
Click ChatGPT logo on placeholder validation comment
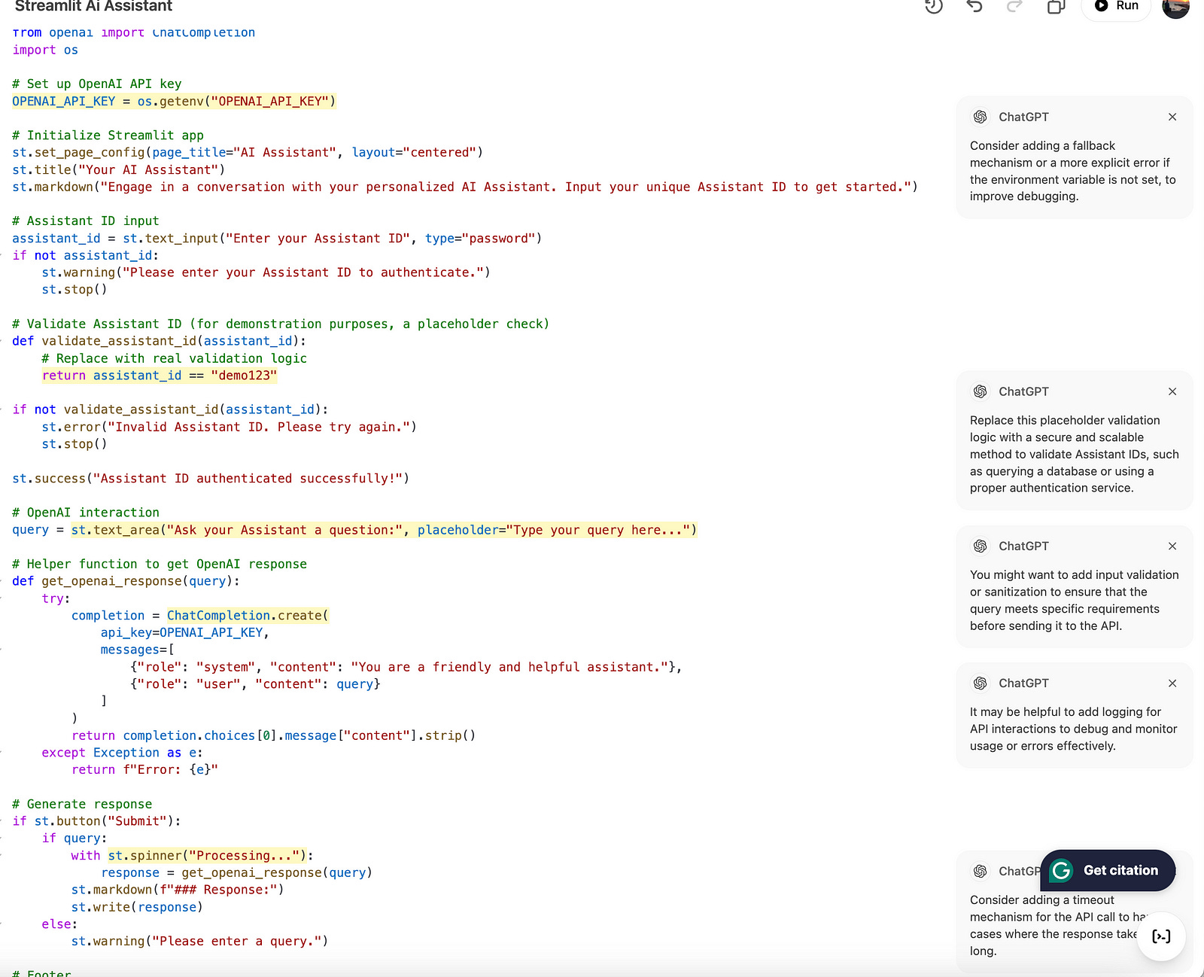(980, 391)
